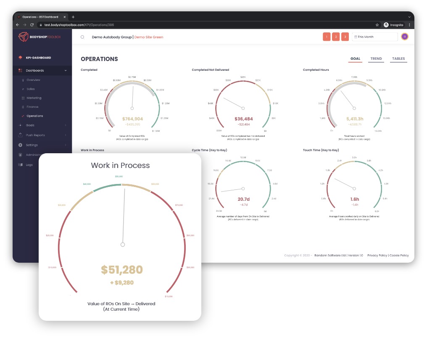Collapse the Dashboards menu chevron
Image resolution: width=427 pixels, height=341 pixels.
pos(66,70)
